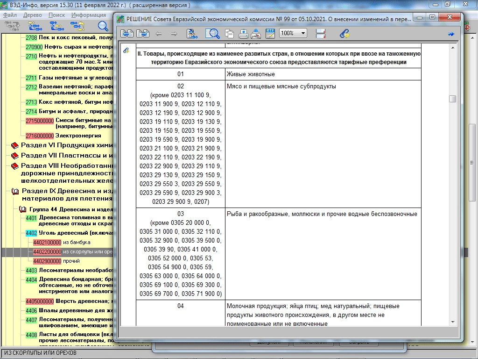Select tree code 4406 Шпалы деревянные

pos(31,311)
